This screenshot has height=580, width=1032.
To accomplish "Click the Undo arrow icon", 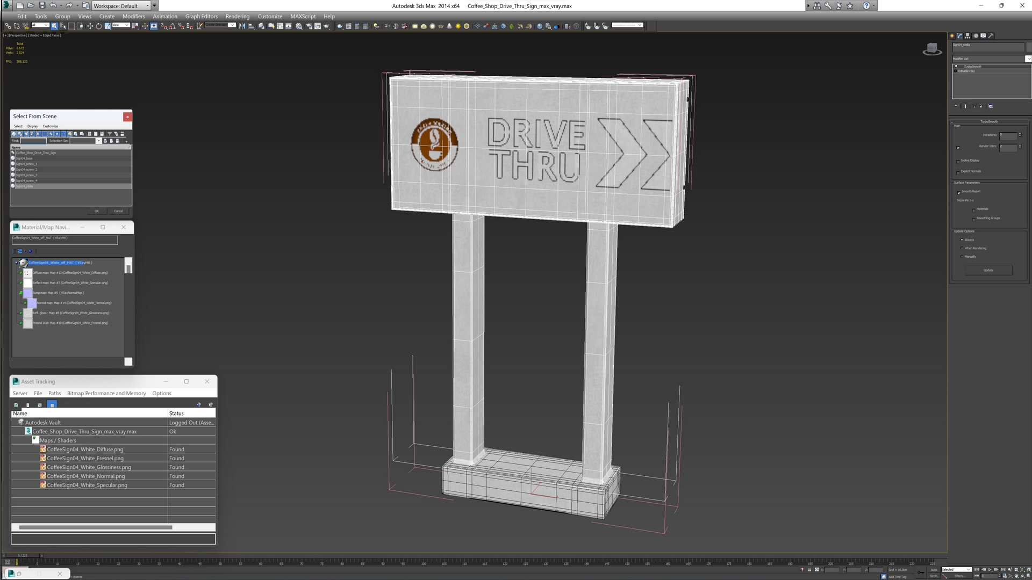I will tap(53, 5).
